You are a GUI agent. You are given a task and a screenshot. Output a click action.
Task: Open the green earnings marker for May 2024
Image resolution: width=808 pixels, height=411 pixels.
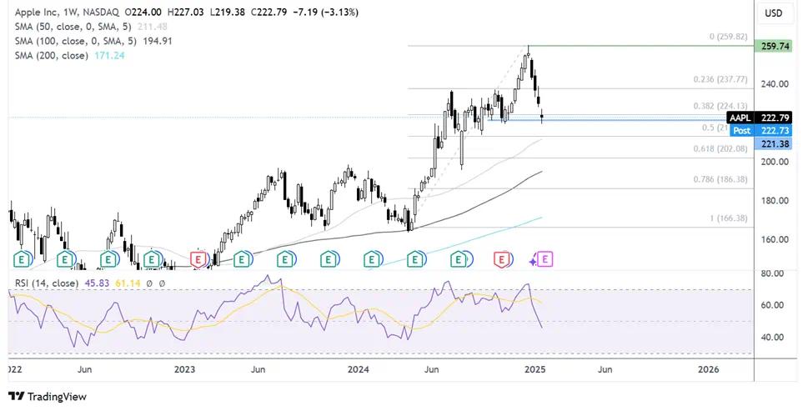click(x=415, y=259)
